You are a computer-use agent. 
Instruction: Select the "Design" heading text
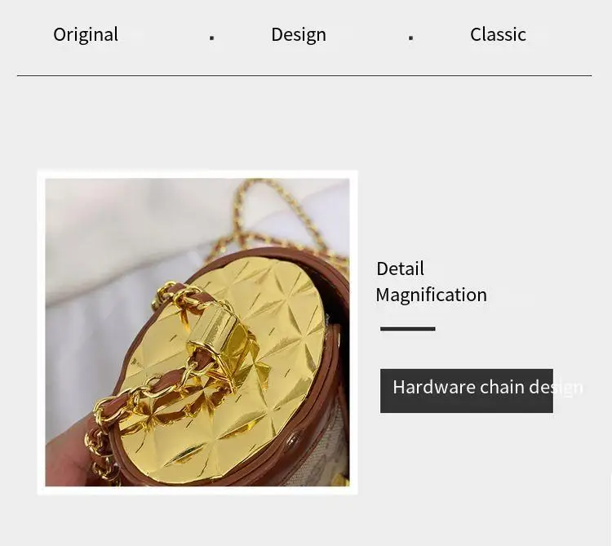point(299,35)
